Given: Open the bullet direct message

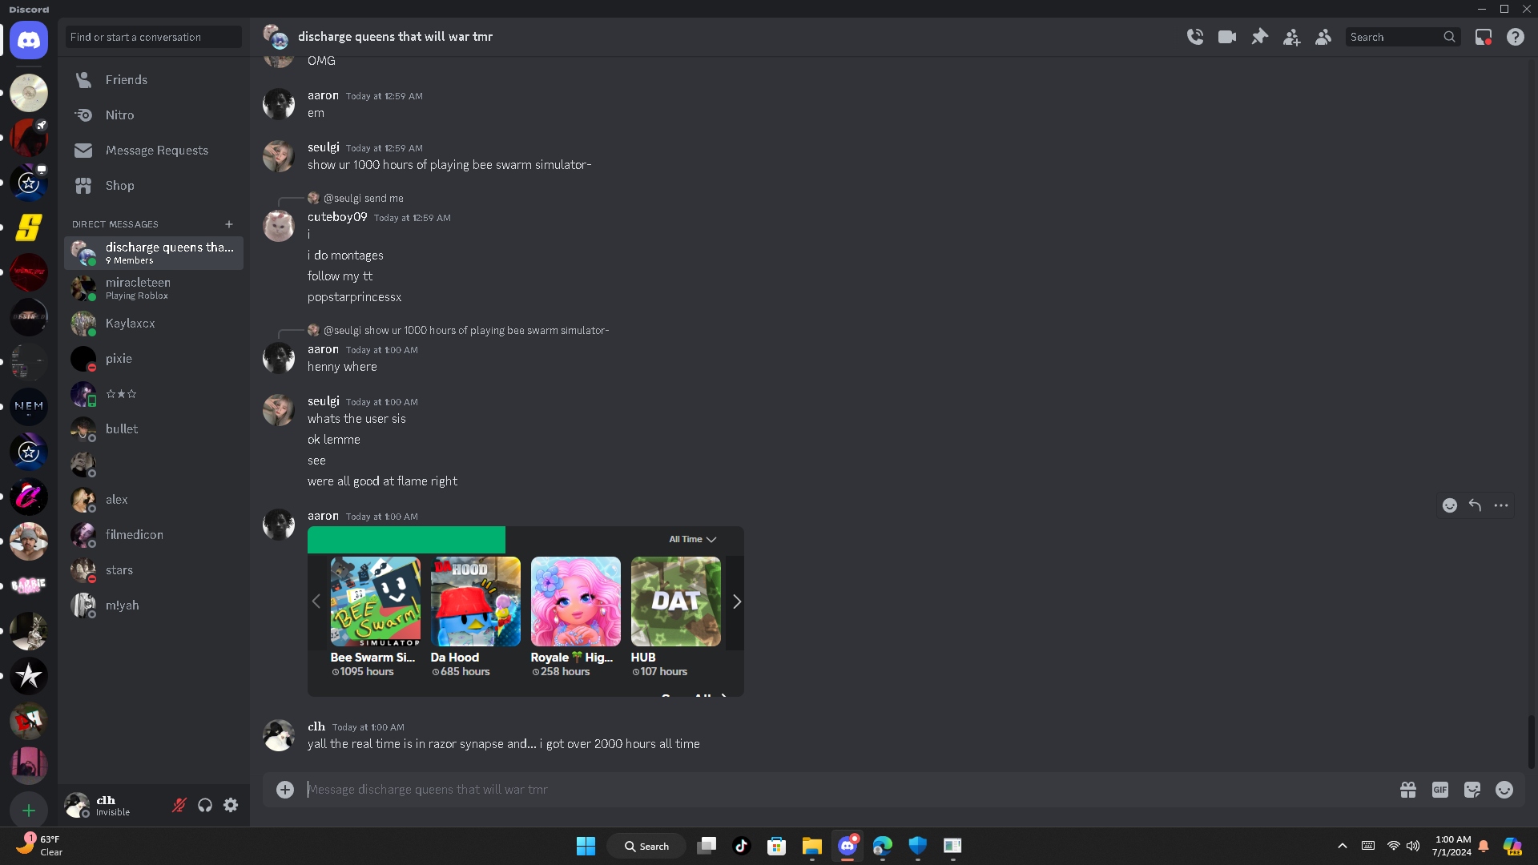Looking at the screenshot, I should 154,429.
